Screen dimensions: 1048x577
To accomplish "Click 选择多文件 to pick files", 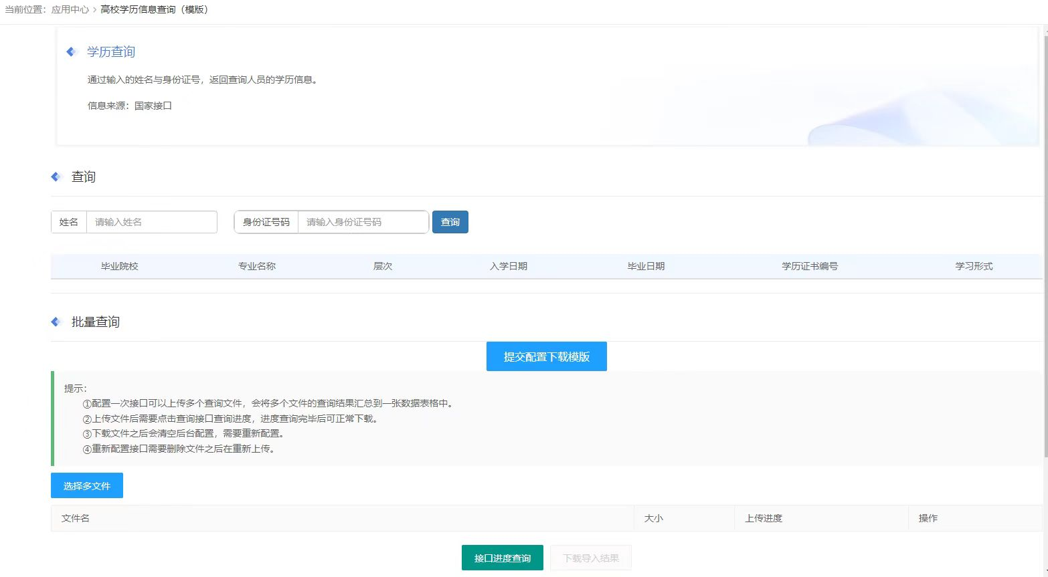I will click(x=87, y=485).
